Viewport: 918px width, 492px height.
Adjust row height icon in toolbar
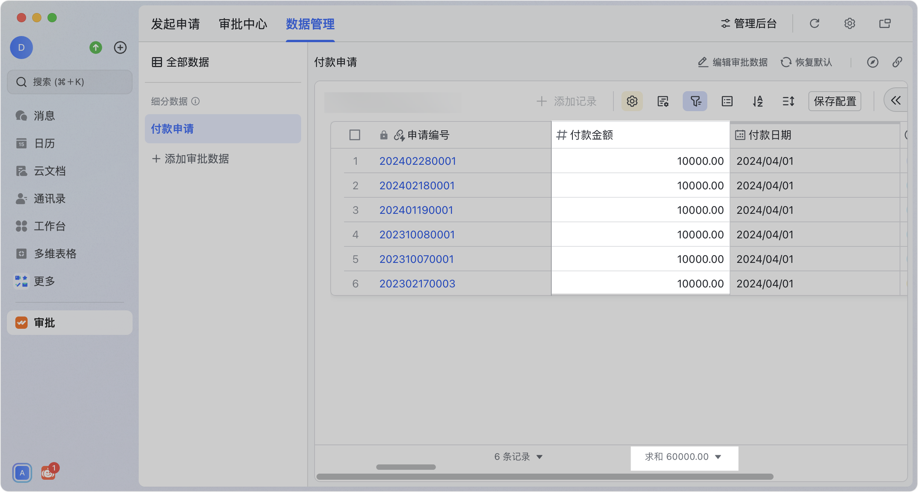pyautogui.click(x=788, y=101)
